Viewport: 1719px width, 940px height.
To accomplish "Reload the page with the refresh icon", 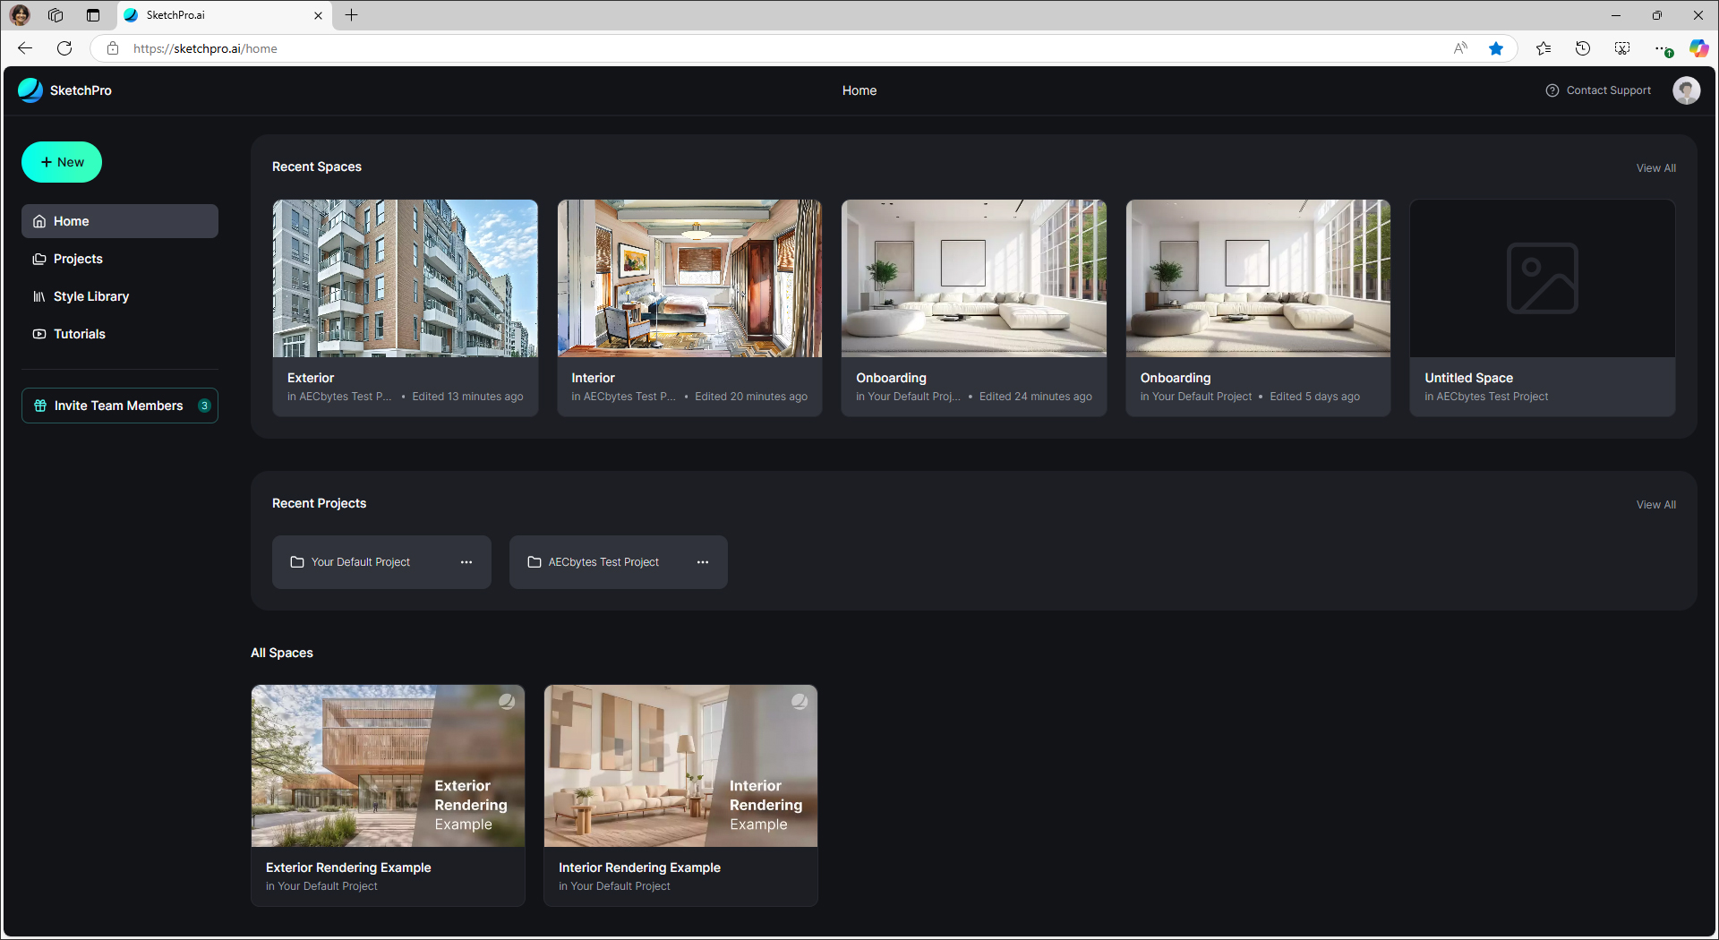I will tap(64, 48).
